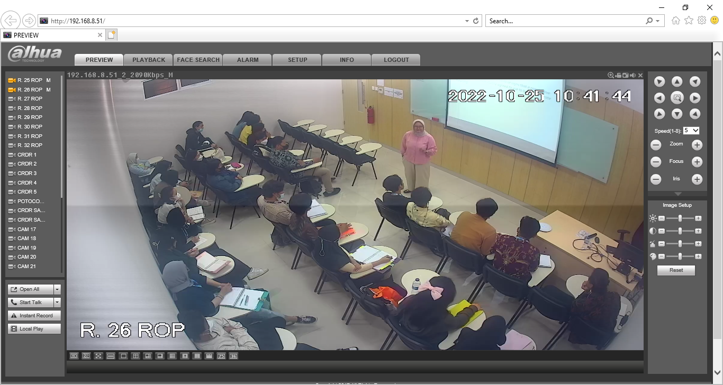Move camera diagonally up-right with PTZ arrow
Image resolution: width=723 pixels, height=385 pixels.
click(x=695, y=81)
